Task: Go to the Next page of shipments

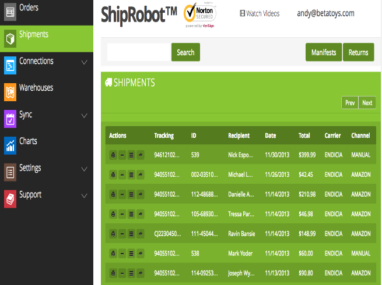Action: (367, 103)
